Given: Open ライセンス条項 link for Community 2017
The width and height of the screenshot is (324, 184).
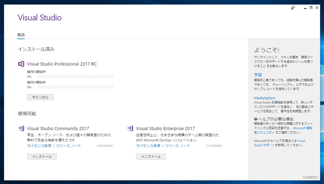Looking at the screenshot, I should (39, 146).
